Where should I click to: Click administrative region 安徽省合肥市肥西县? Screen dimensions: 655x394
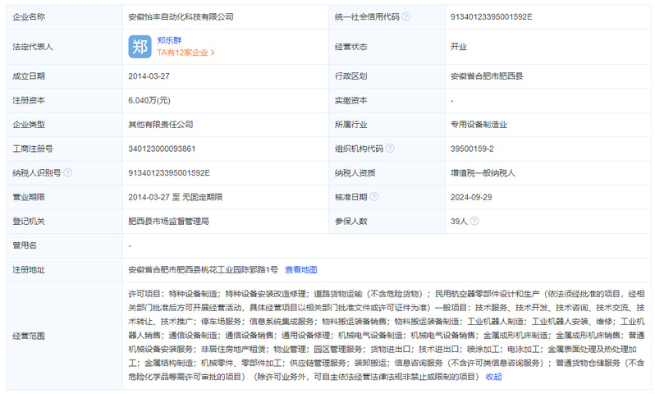[488, 76]
